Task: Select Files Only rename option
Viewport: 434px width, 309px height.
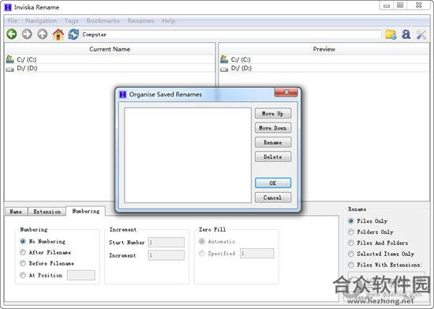Action: click(x=351, y=220)
